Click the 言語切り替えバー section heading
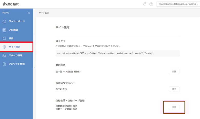The image size is (200, 119). pos(65,83)
